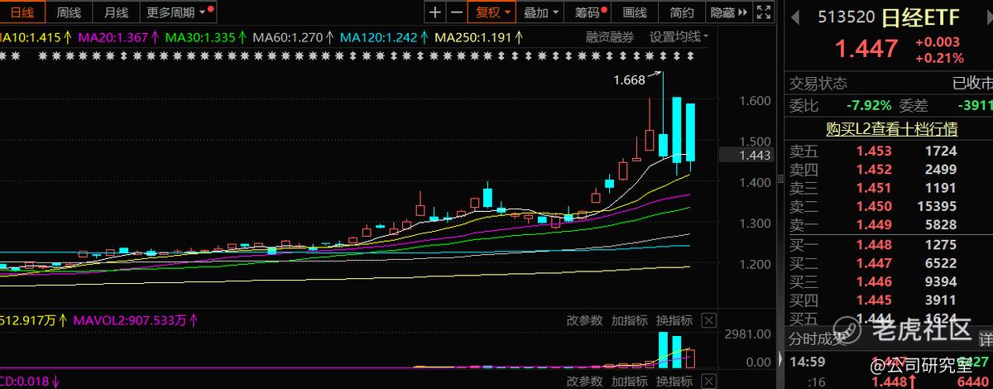Viewport: 993px width, 389px height.
Task: Select the 卖二 row price 1.450
Action: tap(874, 207)
